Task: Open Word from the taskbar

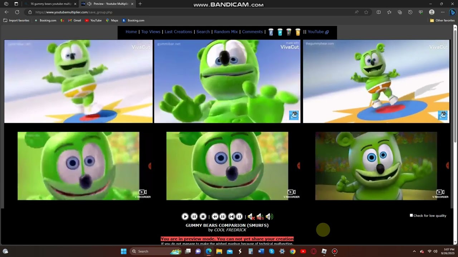Action: click(261, 251)
